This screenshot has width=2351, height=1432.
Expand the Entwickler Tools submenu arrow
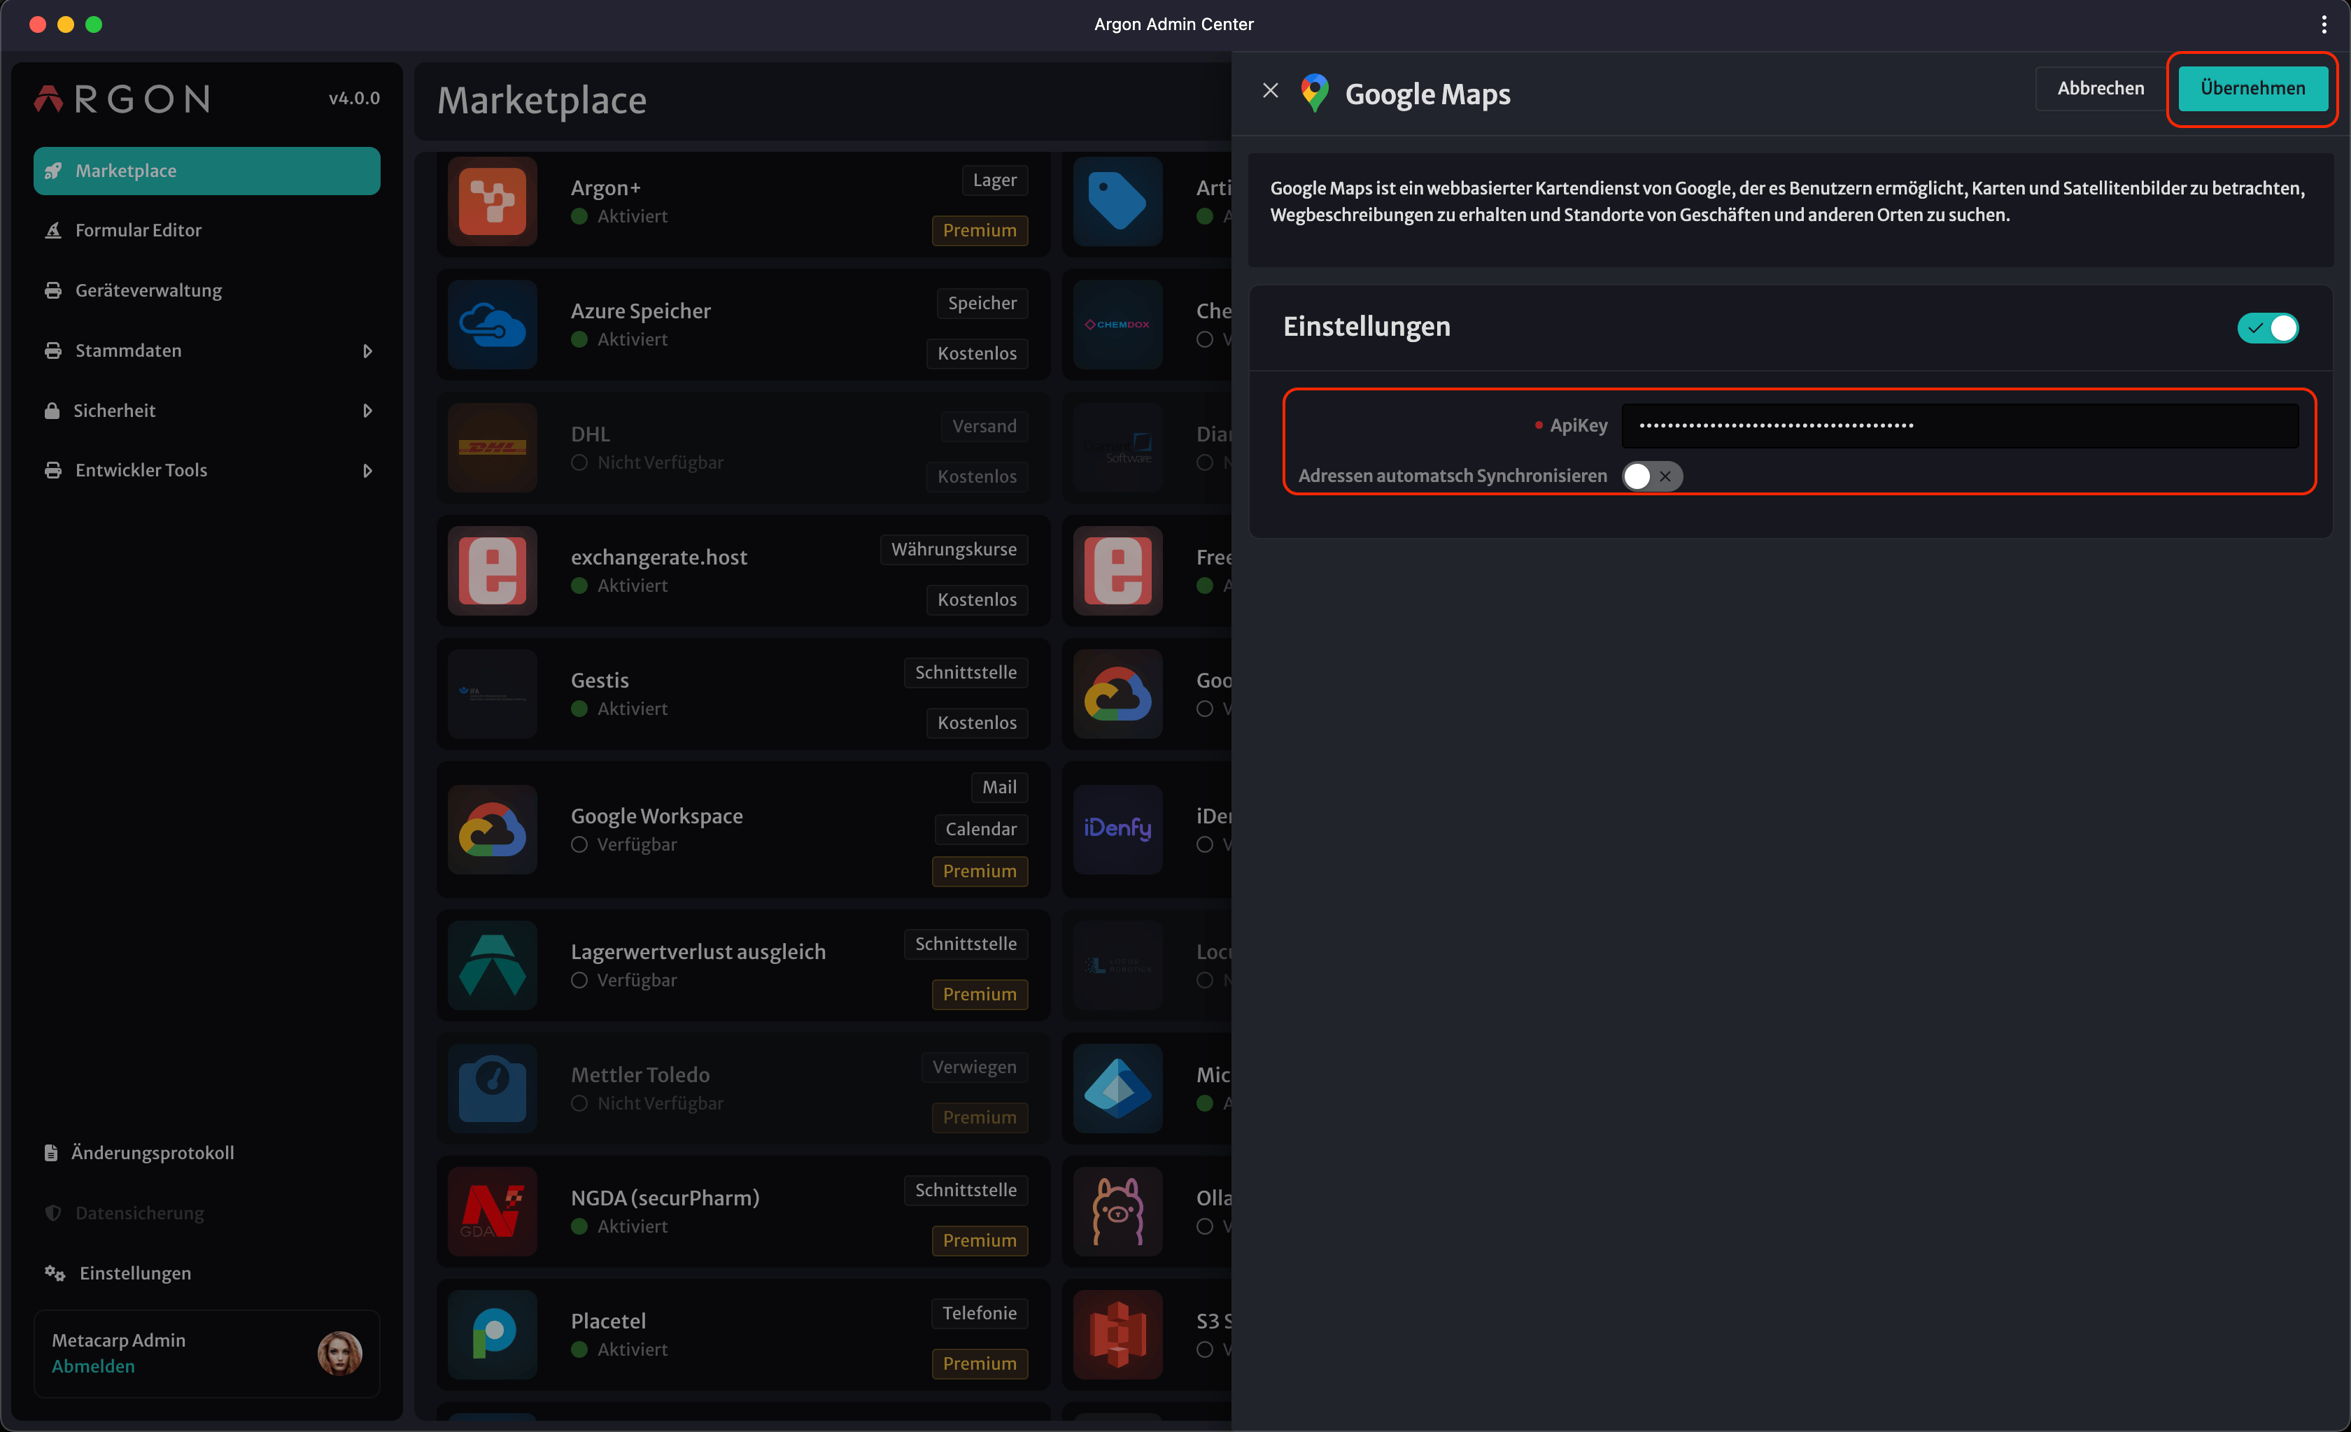click(x=367, y=470)
